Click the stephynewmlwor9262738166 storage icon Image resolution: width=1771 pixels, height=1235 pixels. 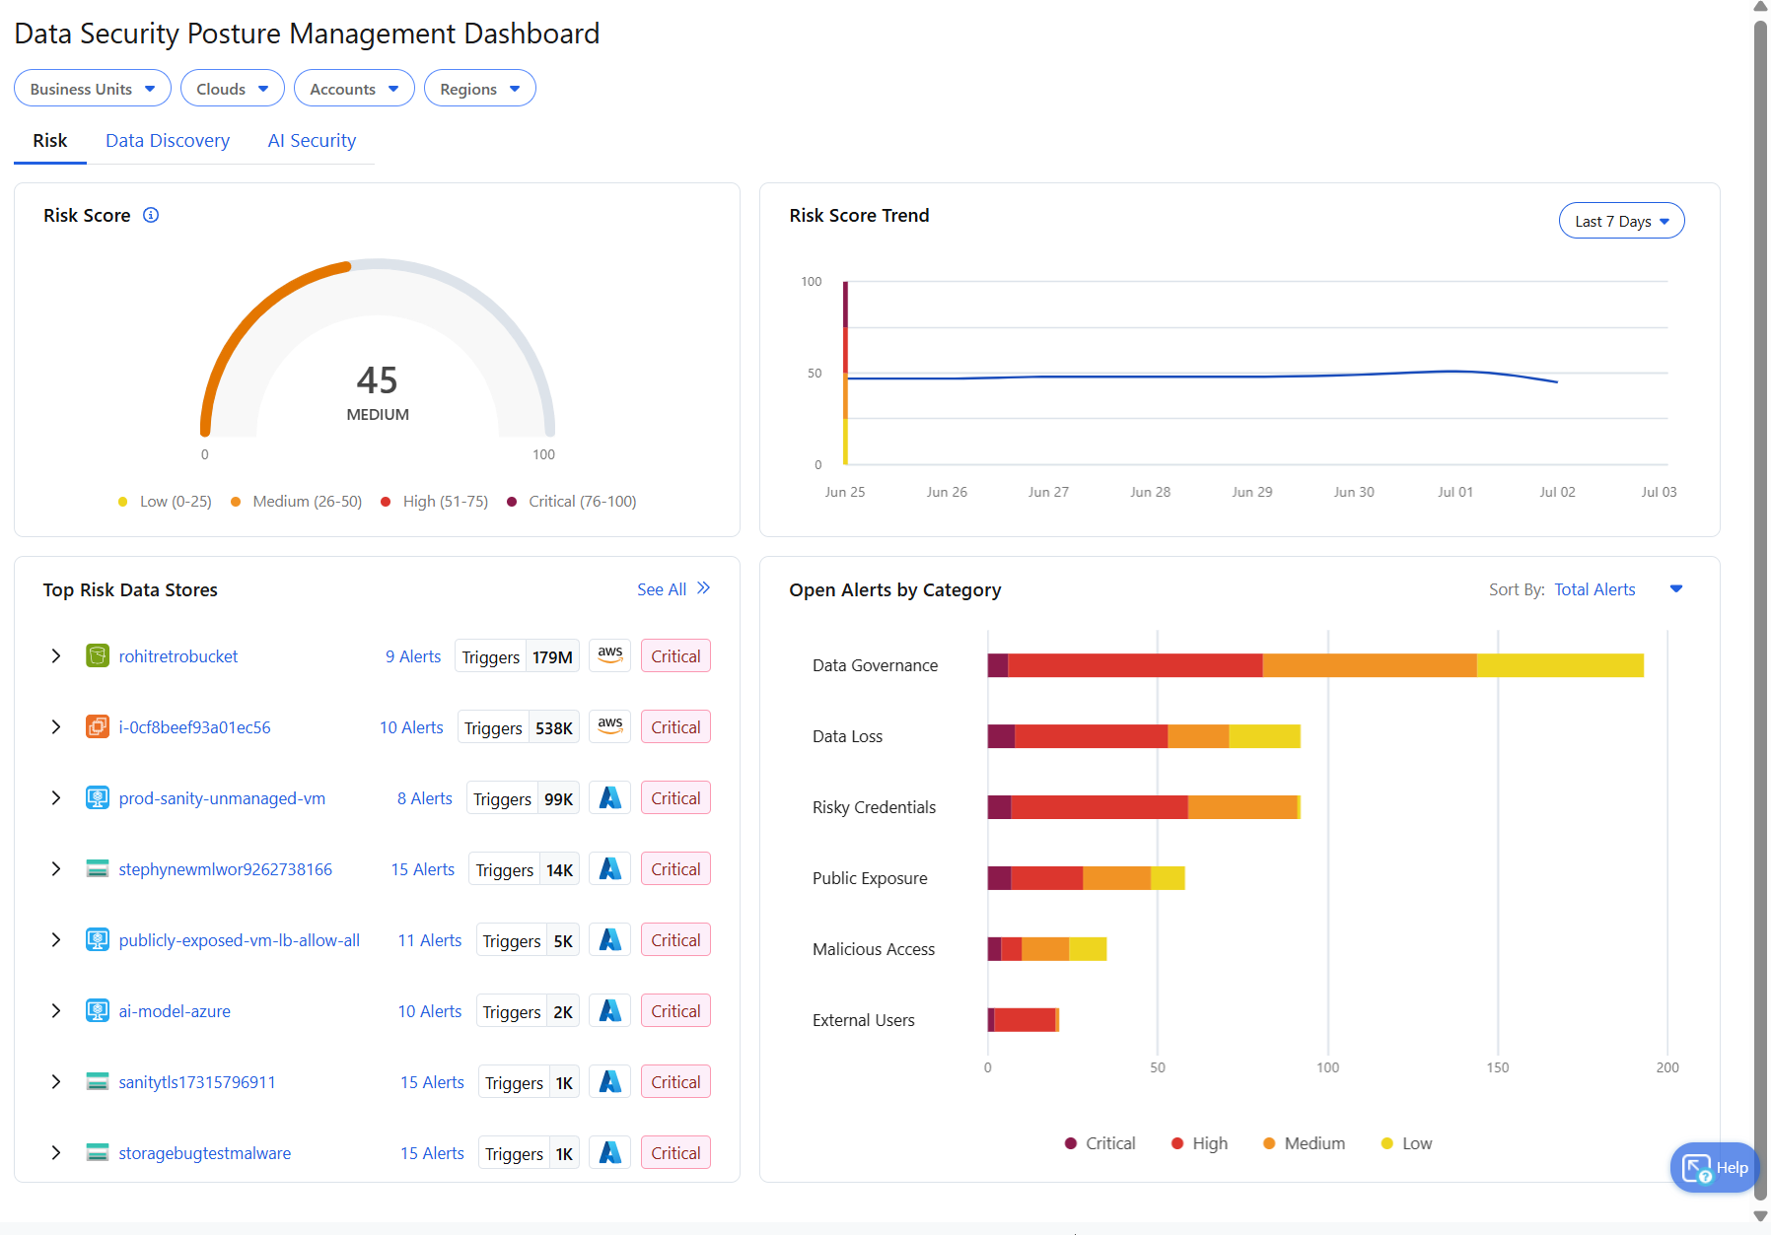(x=98, y=869)
